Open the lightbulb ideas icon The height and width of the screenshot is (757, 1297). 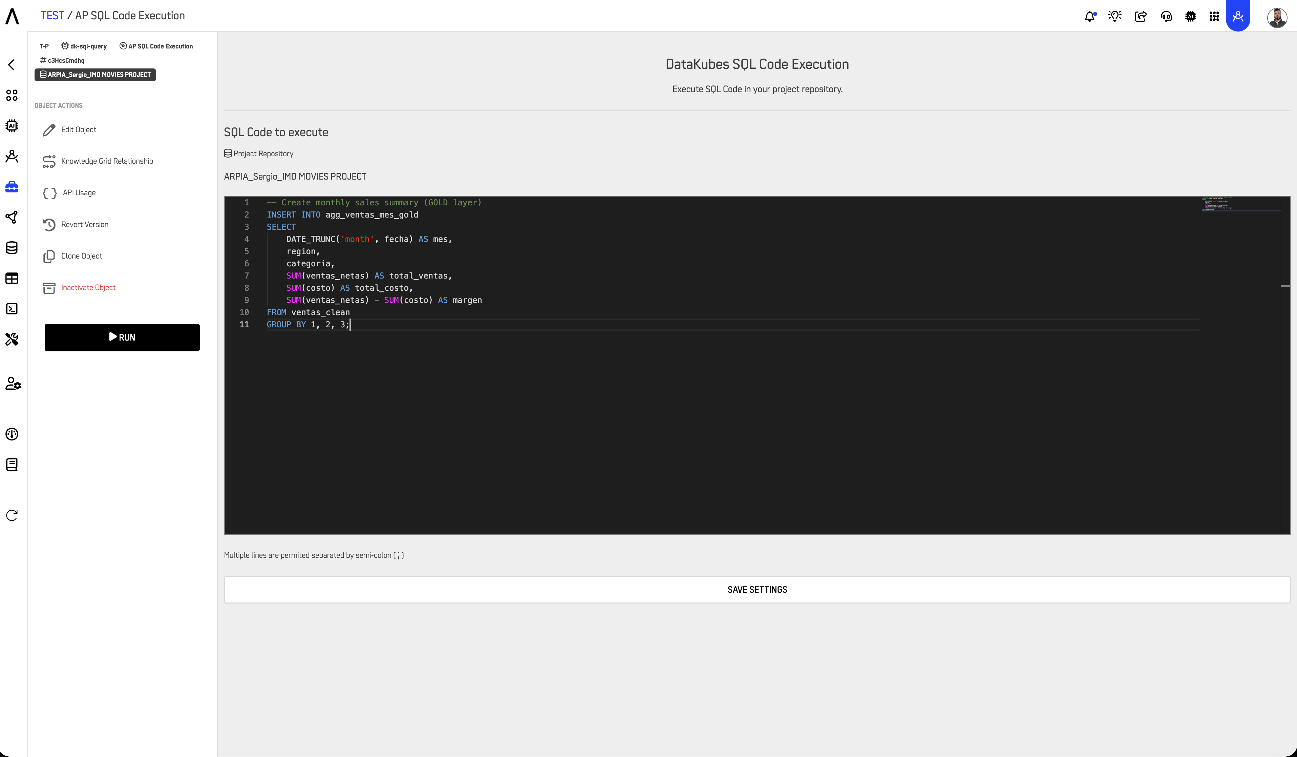[1115, 16]
